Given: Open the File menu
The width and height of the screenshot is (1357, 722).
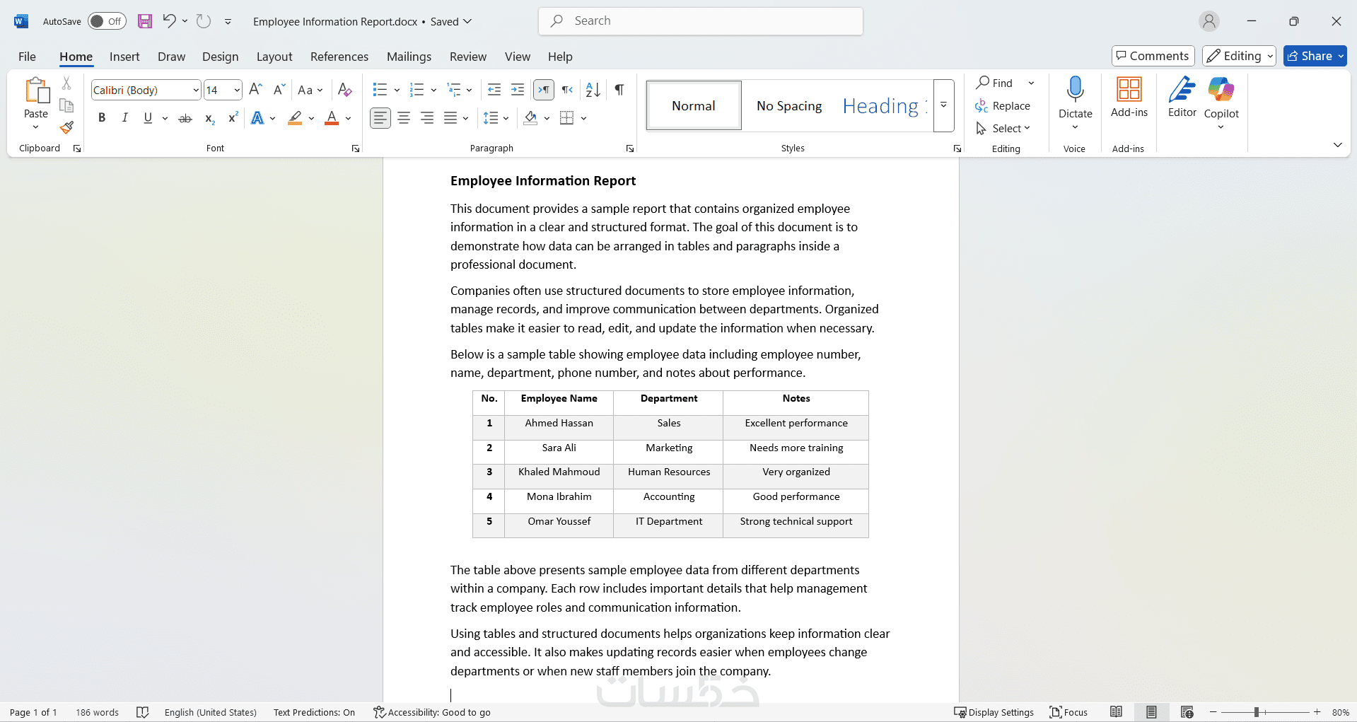Looking at the screenshot, I should [x=28, y=57].
